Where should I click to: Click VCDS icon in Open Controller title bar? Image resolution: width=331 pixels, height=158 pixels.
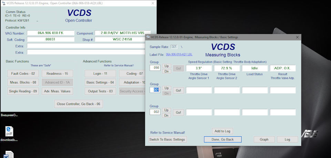tap(3, 3)
